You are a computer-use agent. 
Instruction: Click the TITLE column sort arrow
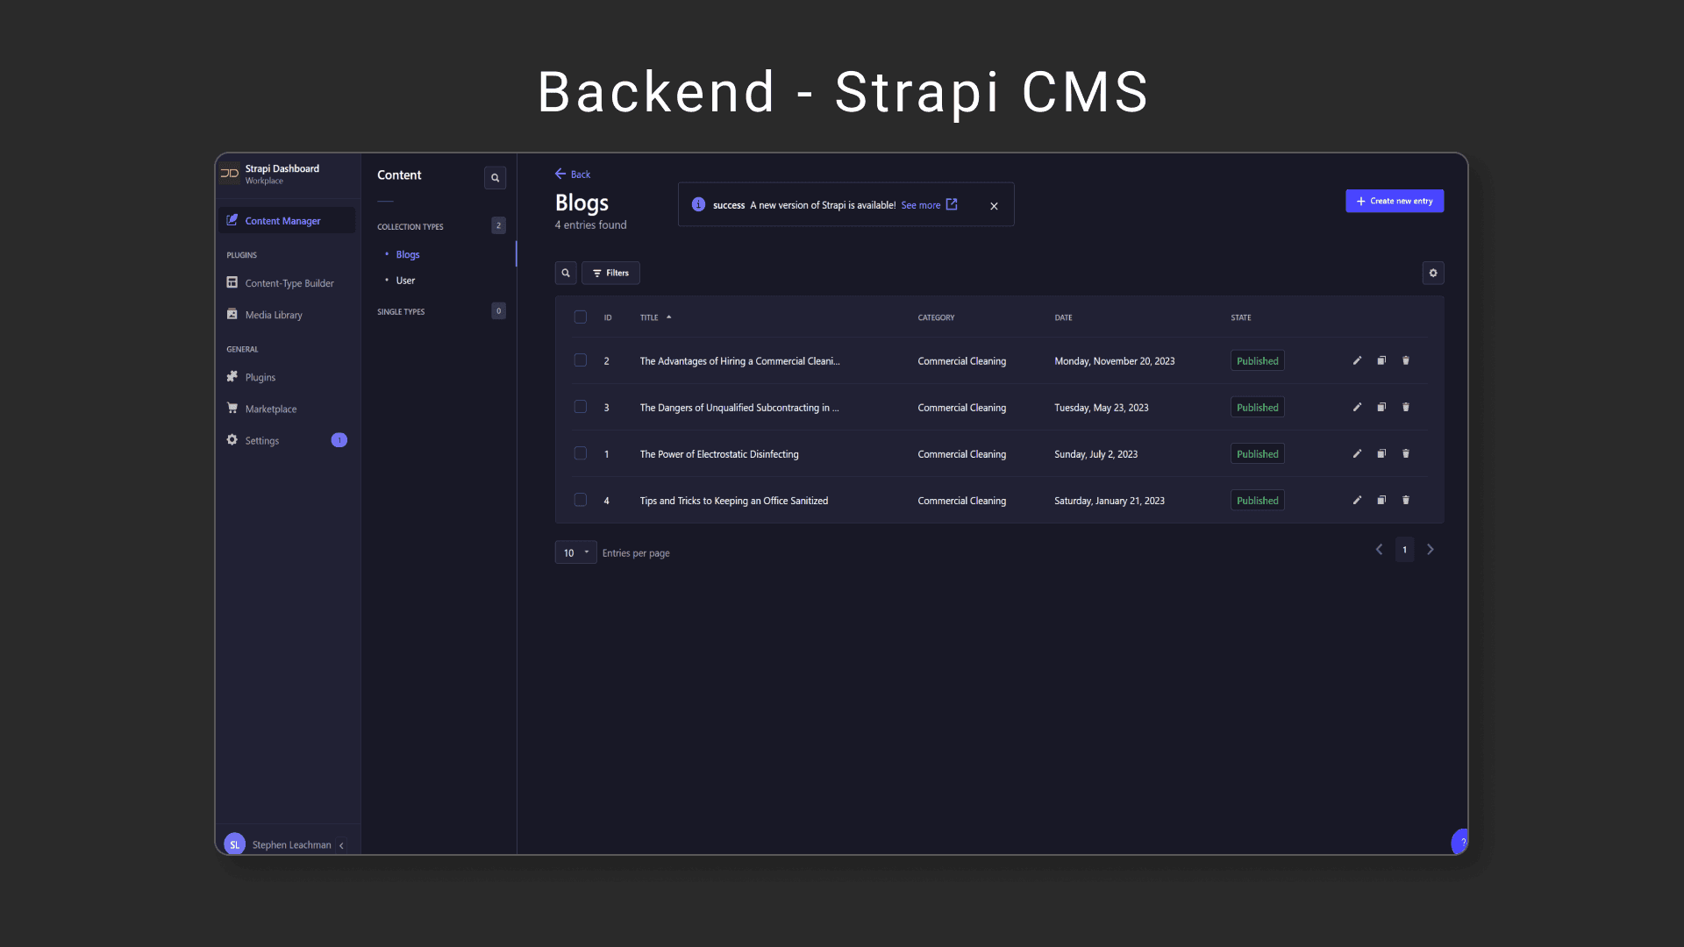[x=668, y=317]
